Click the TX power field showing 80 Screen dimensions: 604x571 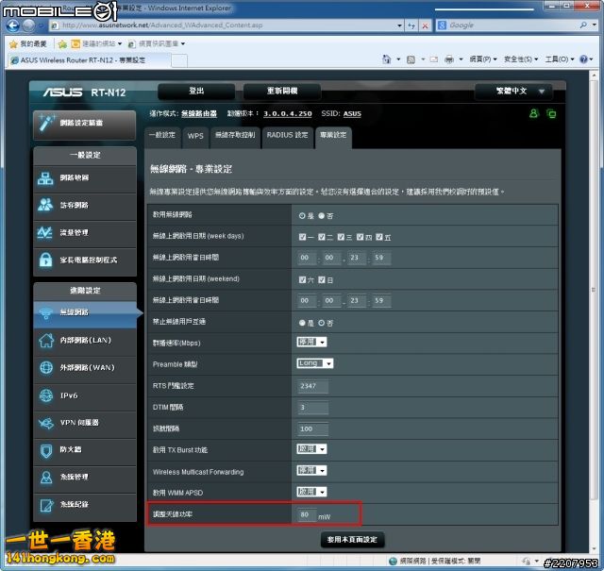[307, 514]
